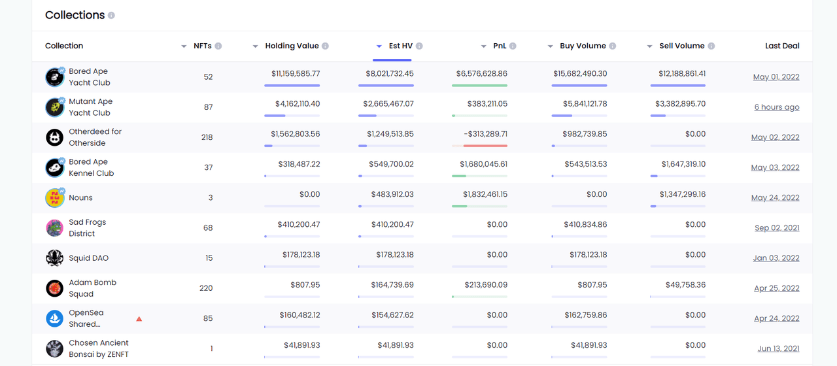Click the Chosen Ancient Bonsai avatar
This screenshot has width=837, height=366.
(x=55, y=348)
